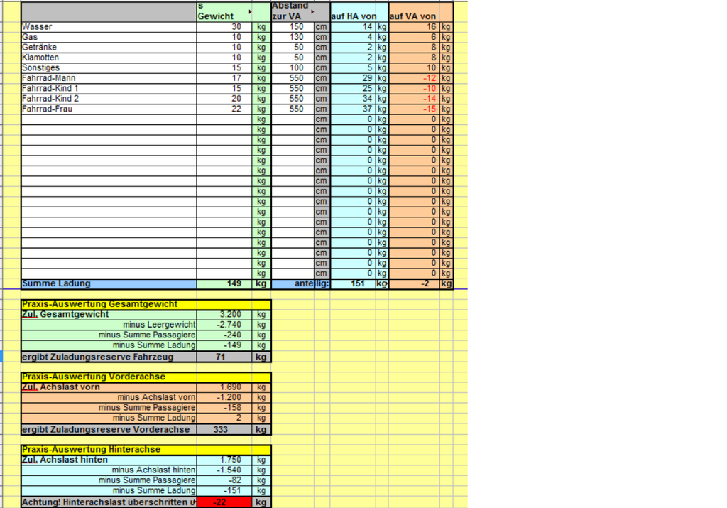Image resolution: width=727 pixels, height=508 pixels.
Task: Select the Zul. Gesamtgewicht value 3.200
Action: 224,315
